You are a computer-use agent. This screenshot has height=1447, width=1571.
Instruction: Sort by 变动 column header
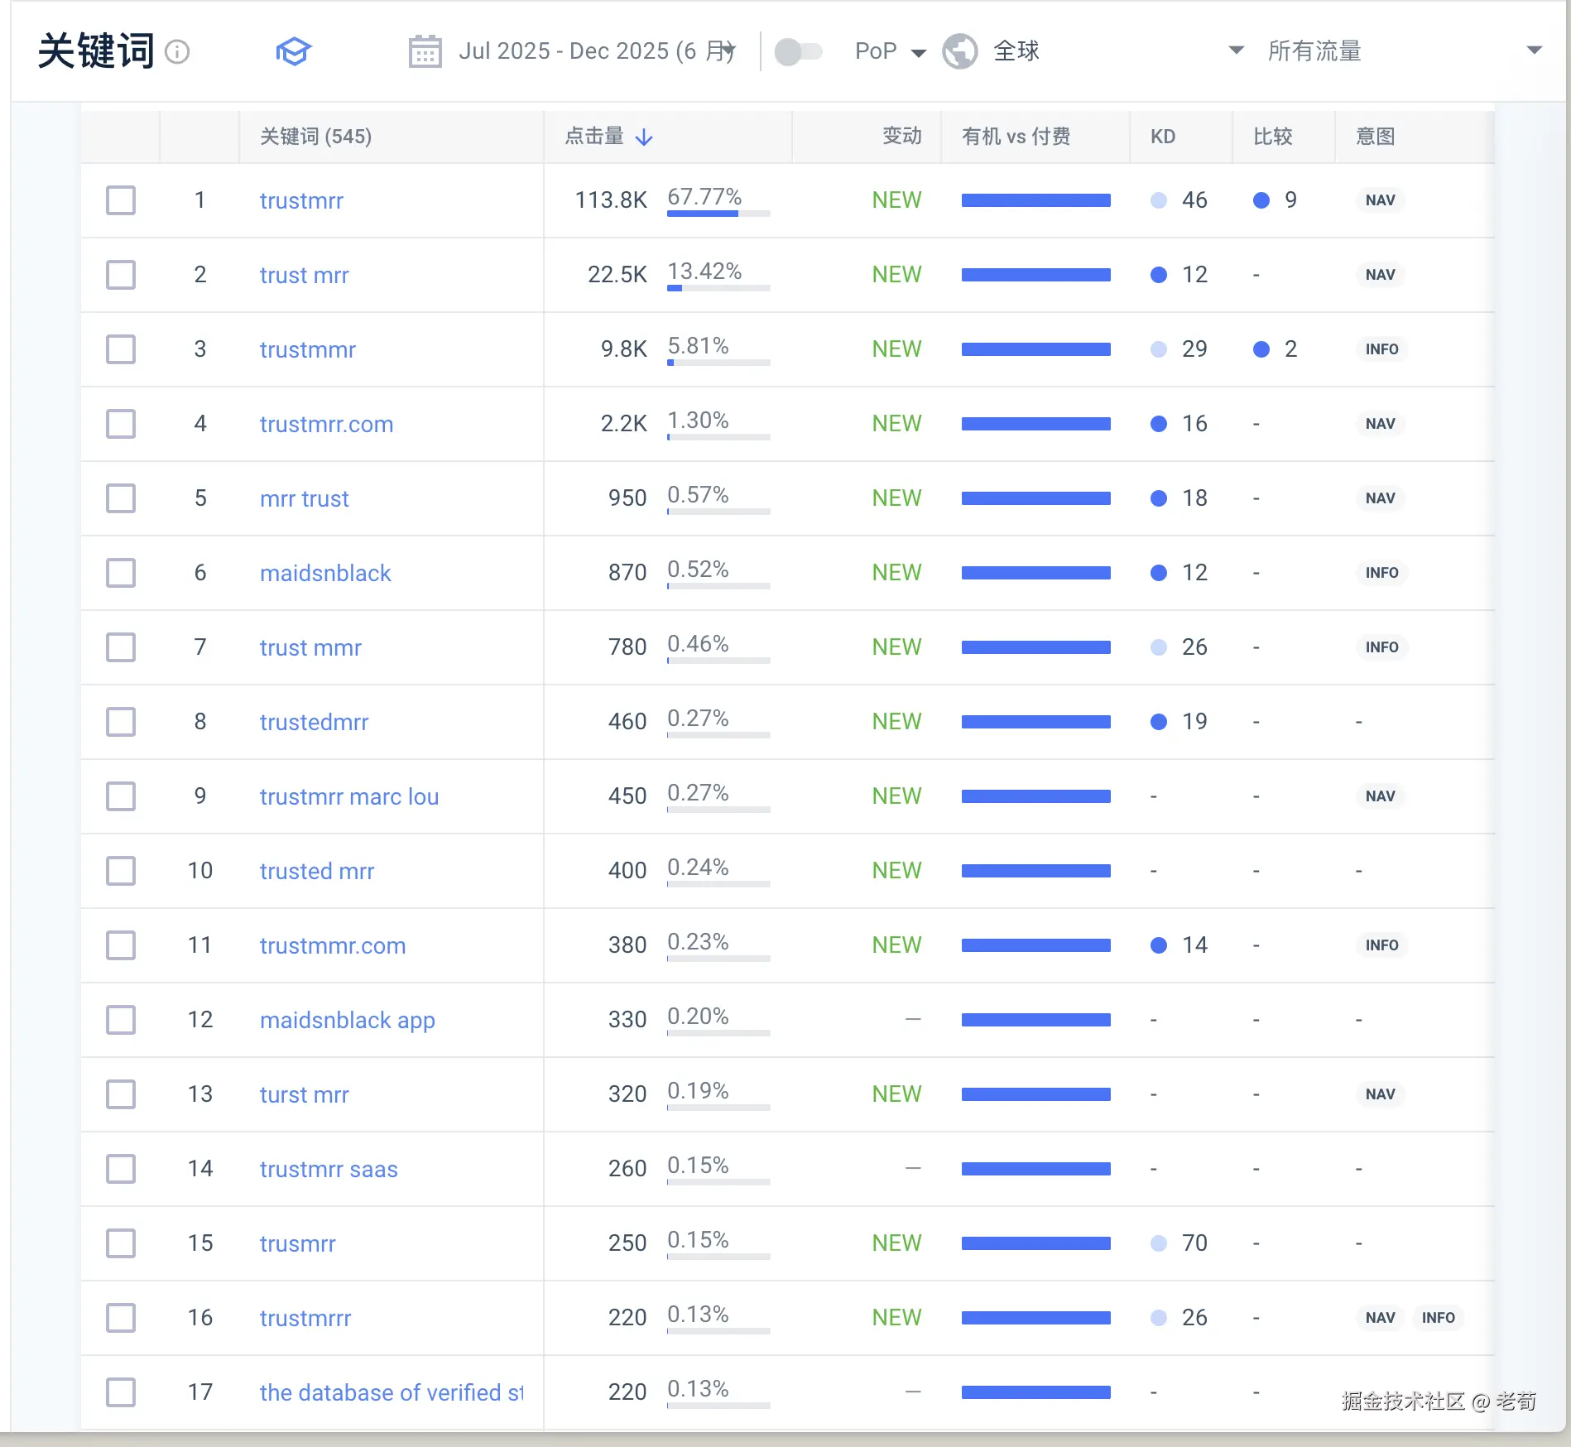(901, 137)
